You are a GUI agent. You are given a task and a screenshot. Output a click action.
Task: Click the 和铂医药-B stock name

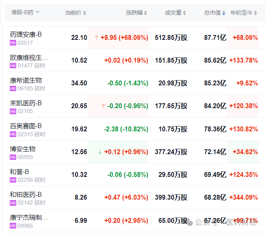pyautogui.click(x=26, y=194)
